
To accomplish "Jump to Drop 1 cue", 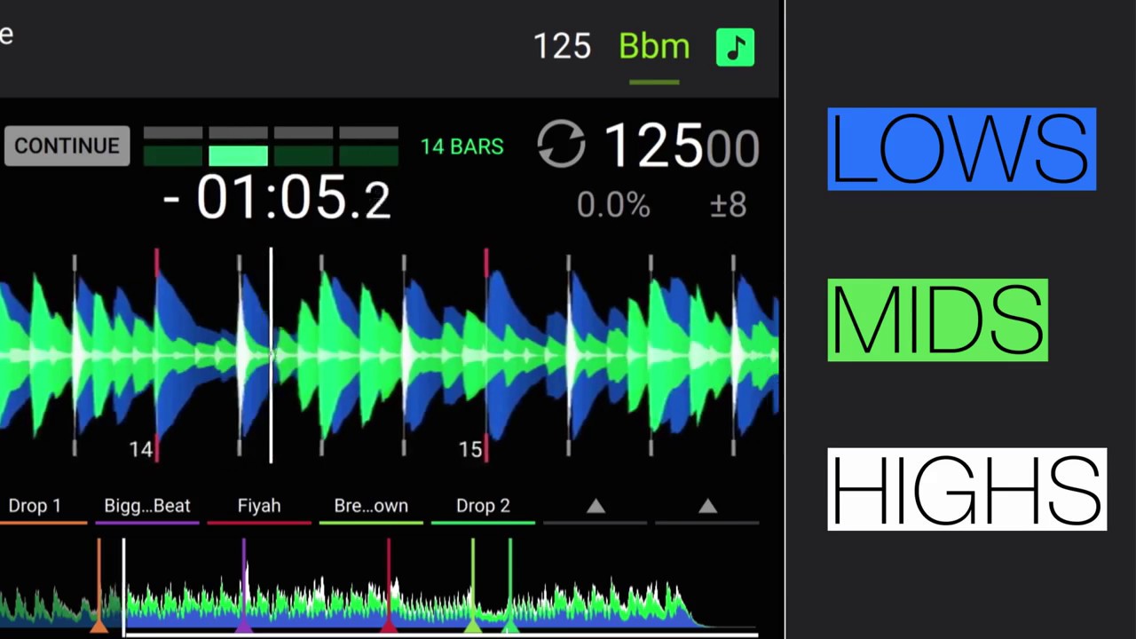I will click(35, 506).
